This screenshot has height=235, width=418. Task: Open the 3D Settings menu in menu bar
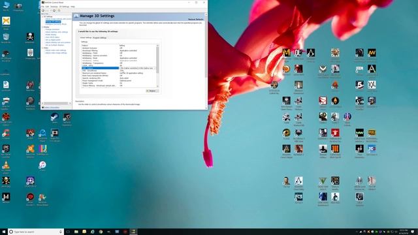point(64,7)
